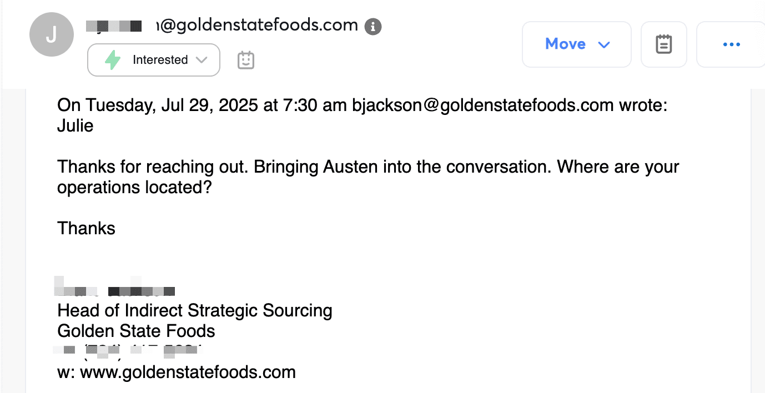Expand the Move chevron arrow
This screenshot has height=393, width=765.
[604, 44]
